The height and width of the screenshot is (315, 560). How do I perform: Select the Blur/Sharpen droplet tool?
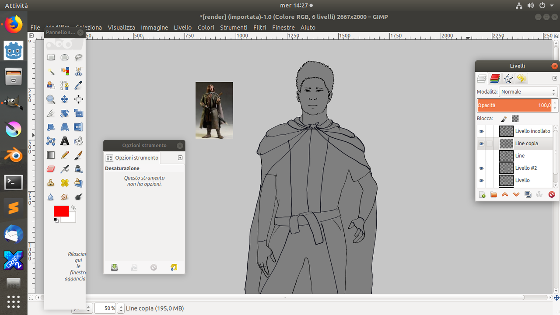click(x=51, y=197)
